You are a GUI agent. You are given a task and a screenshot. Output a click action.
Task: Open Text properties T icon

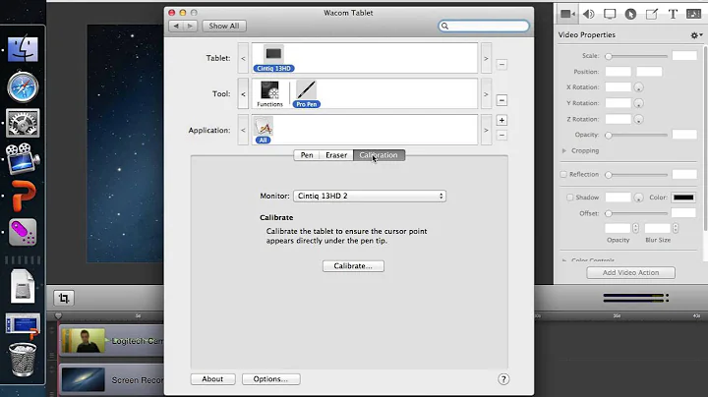pyautogui.click(x=673, y=14)
